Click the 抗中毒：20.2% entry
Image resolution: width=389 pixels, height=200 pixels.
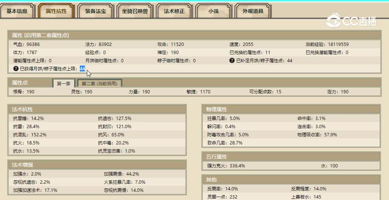(113, 143)
